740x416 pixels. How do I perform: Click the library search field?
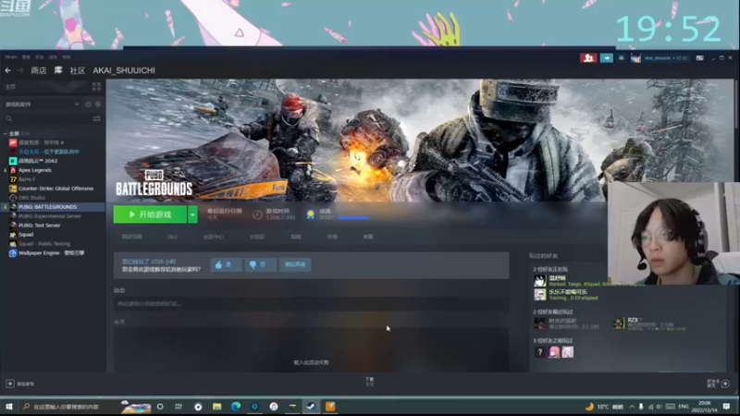[47, 119]
